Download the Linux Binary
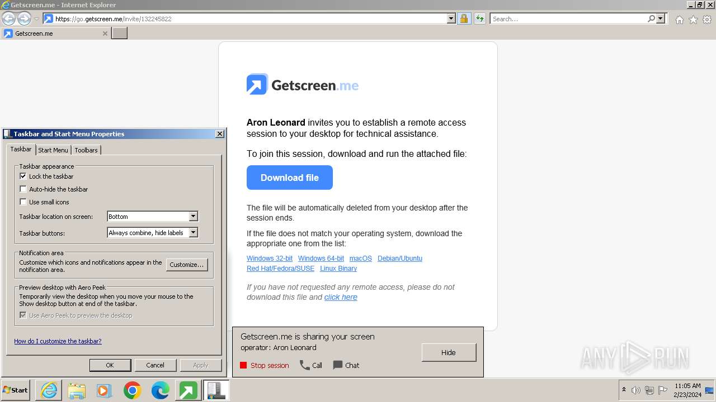 tap(338, 269)
